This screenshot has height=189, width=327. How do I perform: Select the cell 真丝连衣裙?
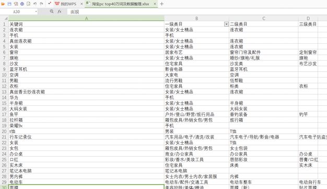tap(86, 41)
